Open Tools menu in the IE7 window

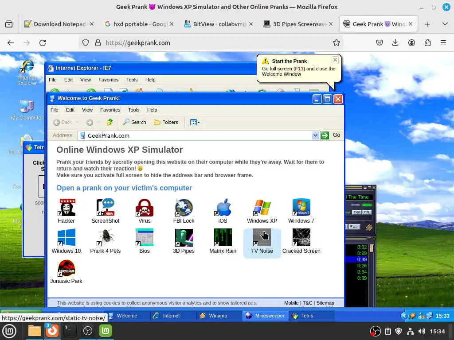point(132,80)
